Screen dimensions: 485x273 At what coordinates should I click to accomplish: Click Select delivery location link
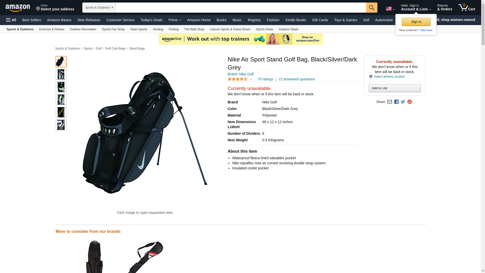coord(389,77)
